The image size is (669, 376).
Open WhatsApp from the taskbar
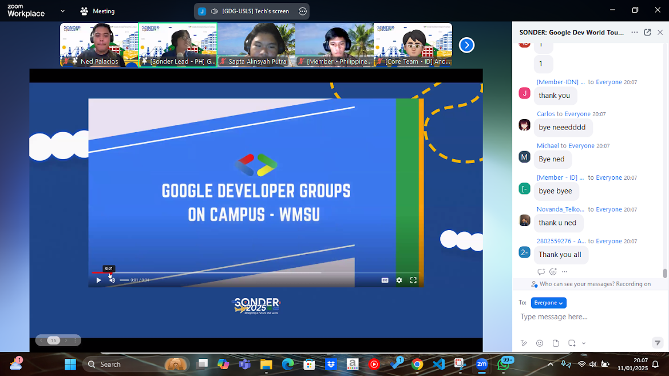pyautogui.click(x=504, y=364)
